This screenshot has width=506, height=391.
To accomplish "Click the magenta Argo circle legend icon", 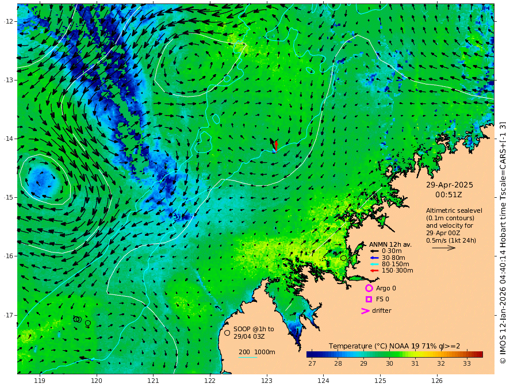I will (x=369, y=288).
